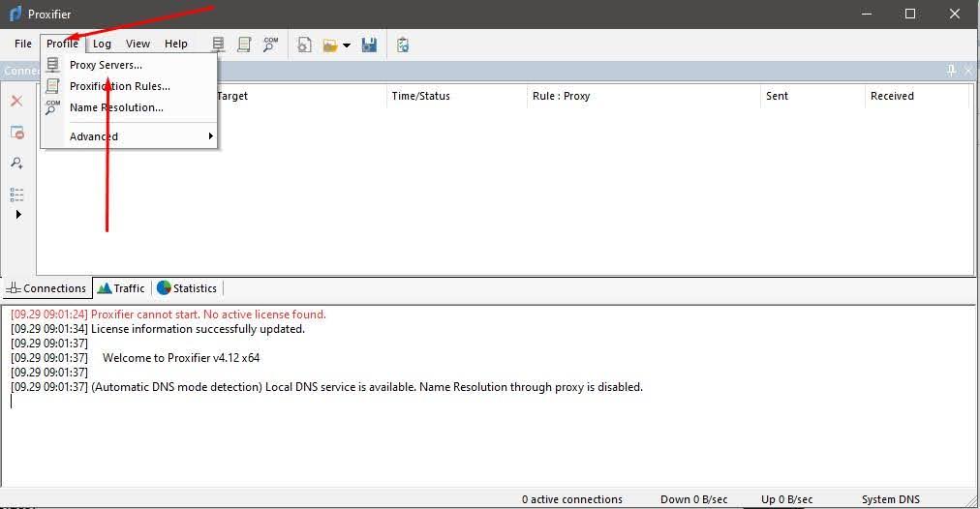Select the 'License information successfully updated' log line

click(158, 329)
